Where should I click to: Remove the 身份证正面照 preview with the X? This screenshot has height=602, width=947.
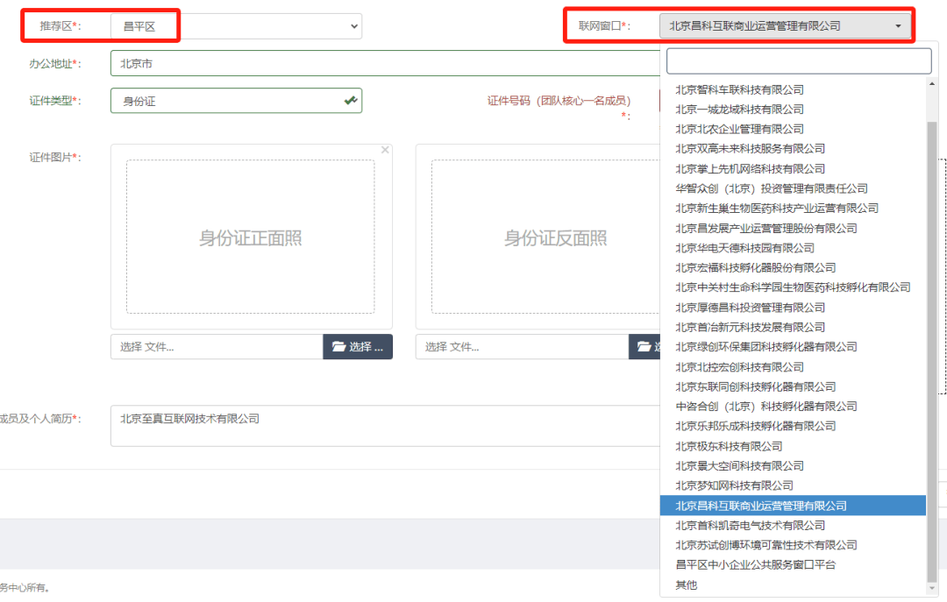pos(385,150)
